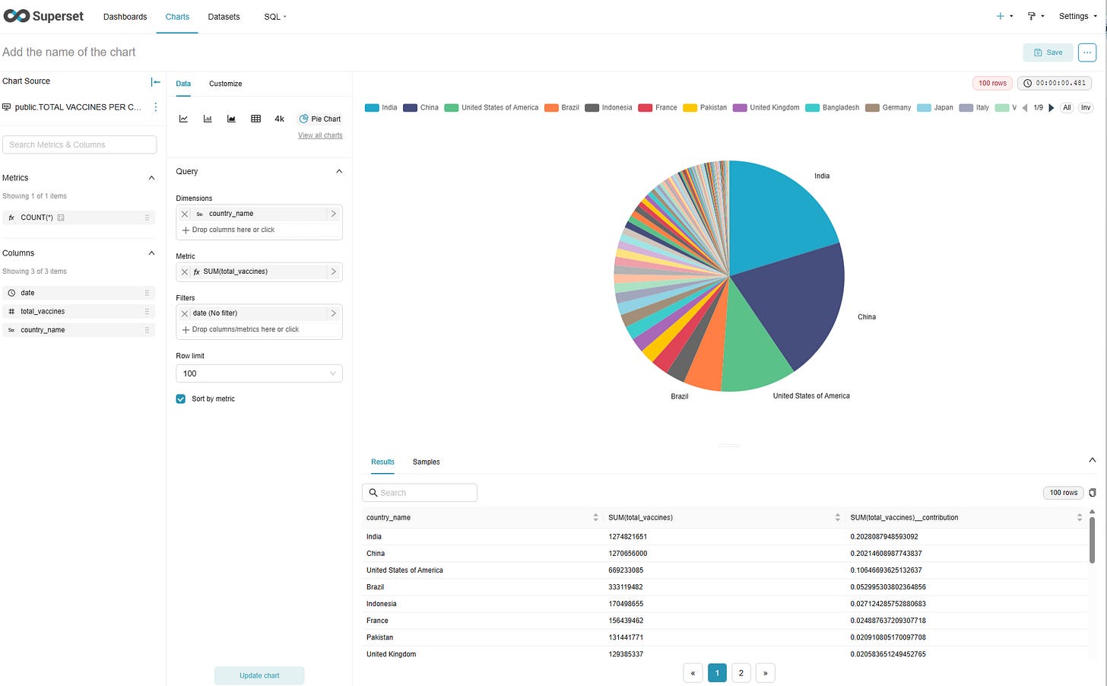The width and height of the screenshot is (1107, 686).
Task: Open the View all charts link
Action: coord(320,135)
